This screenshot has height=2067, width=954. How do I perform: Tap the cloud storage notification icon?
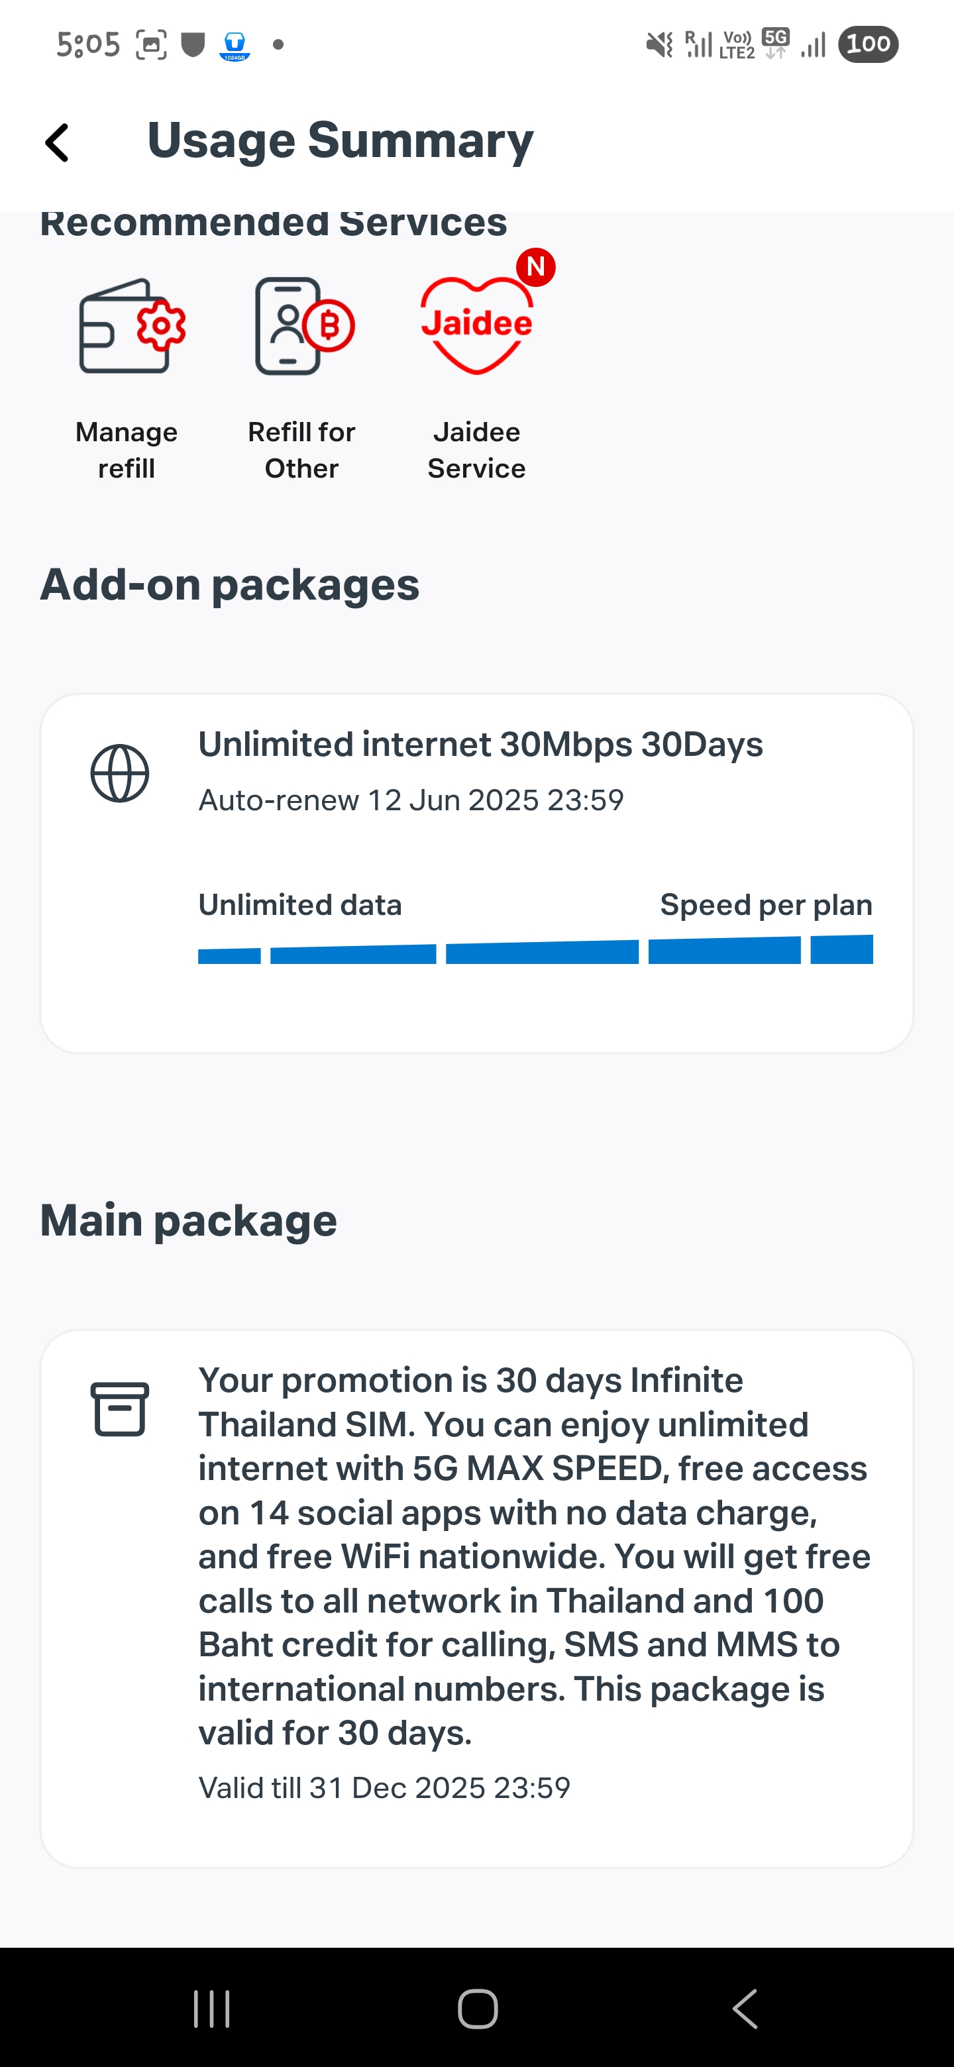click(235, 46)
